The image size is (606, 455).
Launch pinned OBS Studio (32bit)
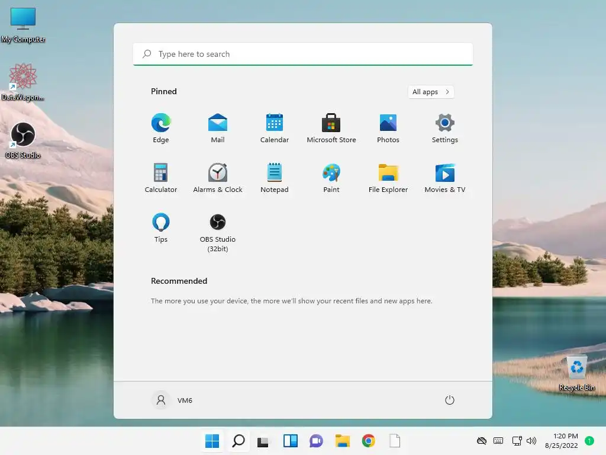[x=218, y=232]
